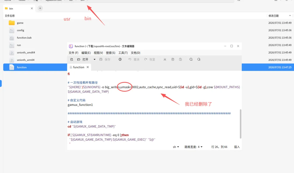Select the function.bak file
This screenshot has height=173, width=294.
click(24, 37)
